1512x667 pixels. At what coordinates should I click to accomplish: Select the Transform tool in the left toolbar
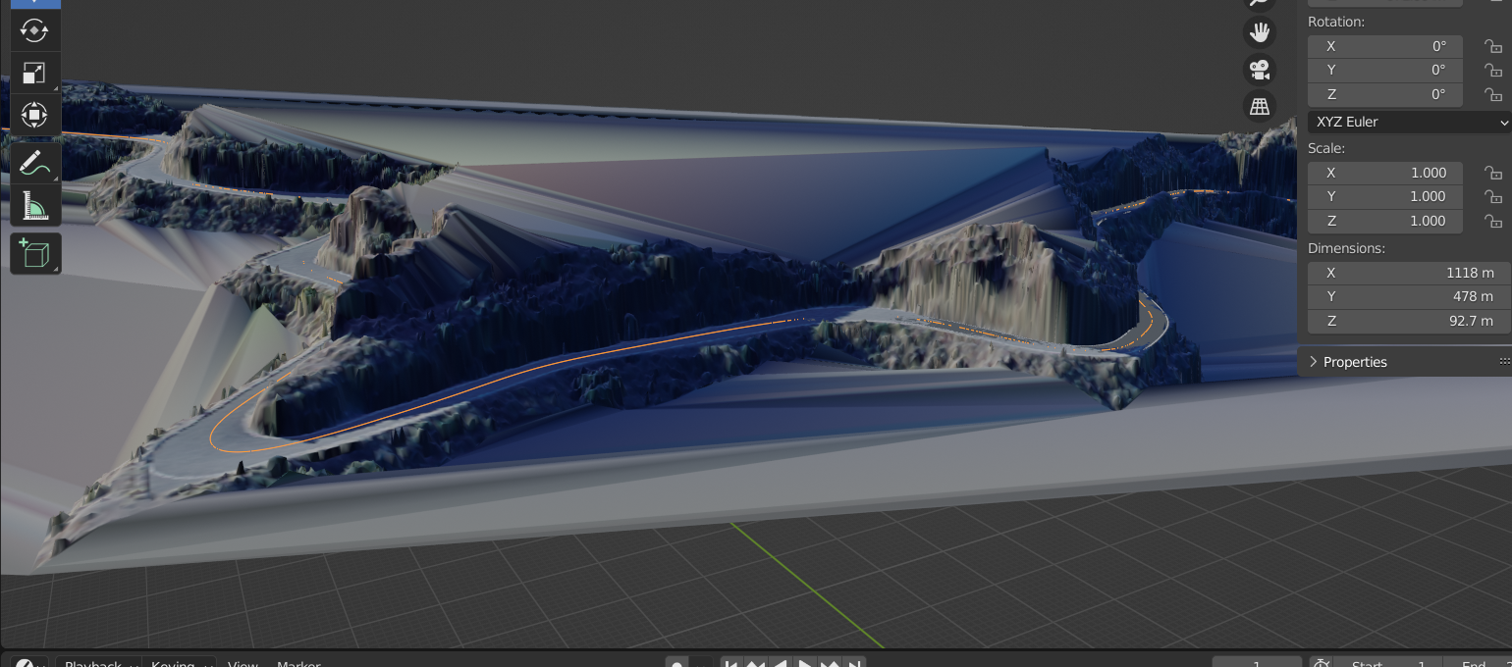point(35,116)
